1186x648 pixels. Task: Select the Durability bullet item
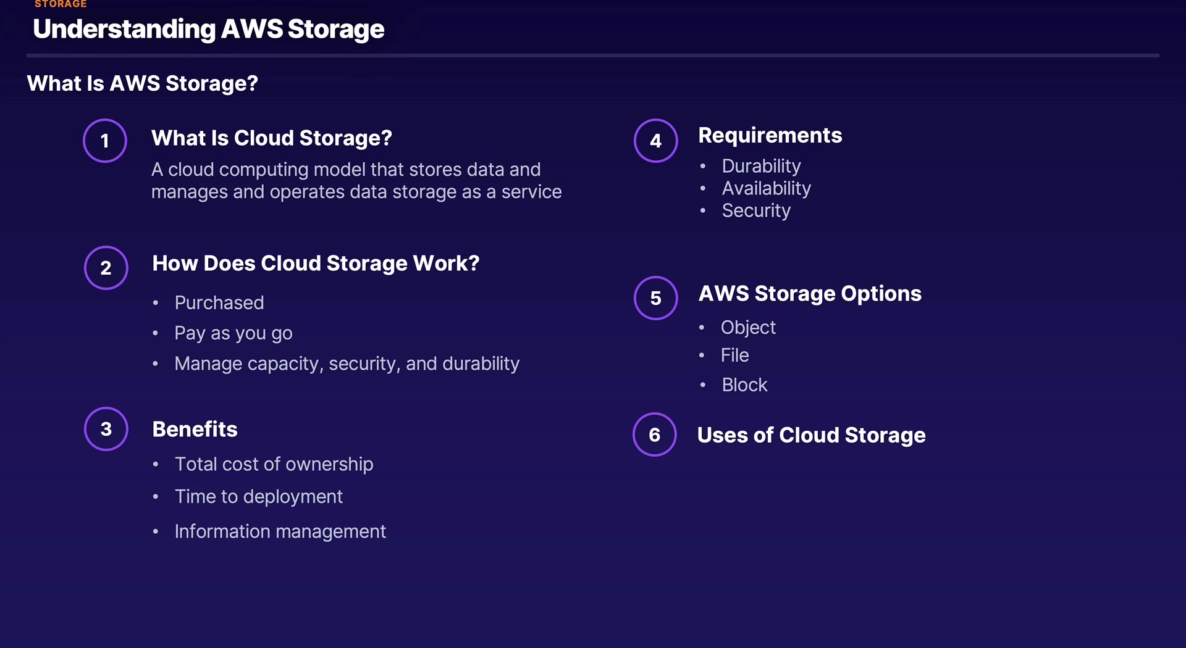click(761, 166)
